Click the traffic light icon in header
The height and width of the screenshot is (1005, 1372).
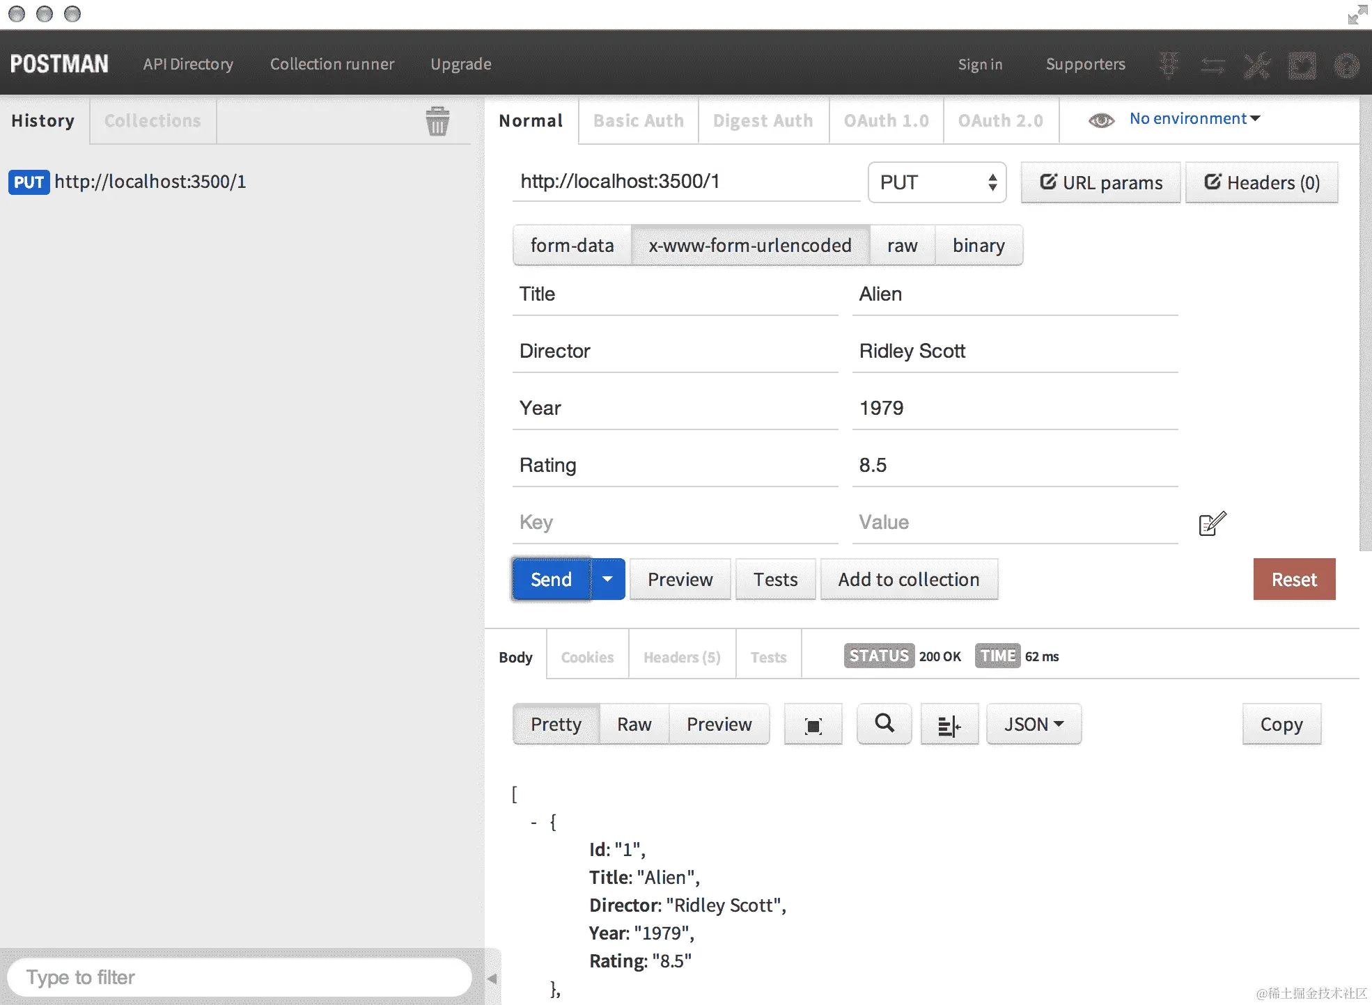pos(1169,65)
